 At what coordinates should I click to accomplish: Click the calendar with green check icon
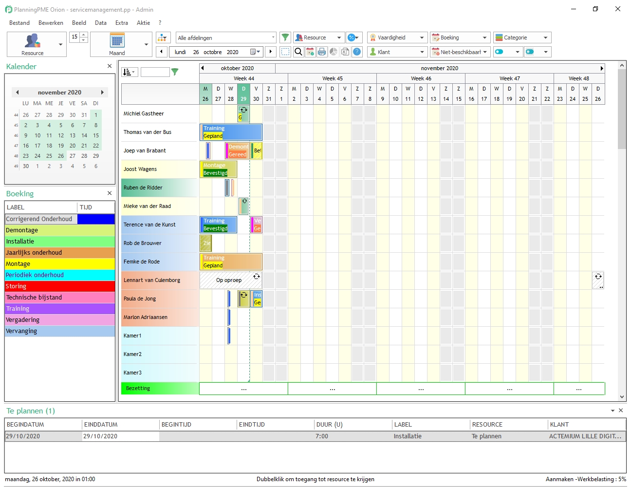point(310,52)
